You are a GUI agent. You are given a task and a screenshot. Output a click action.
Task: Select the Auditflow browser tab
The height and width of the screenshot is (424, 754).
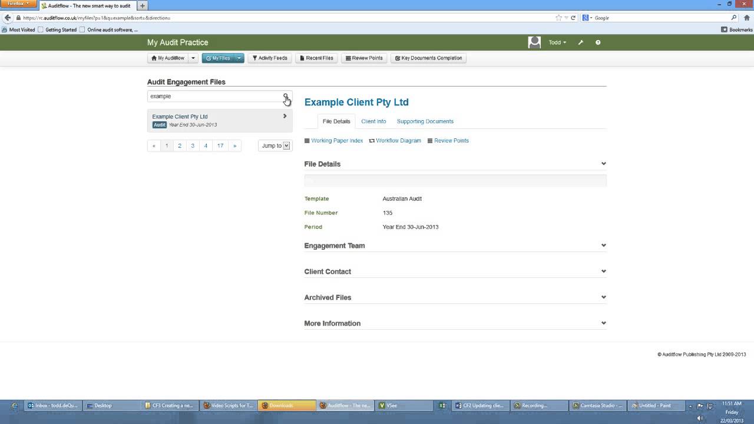pyautogui.click(x=87, y=6)
